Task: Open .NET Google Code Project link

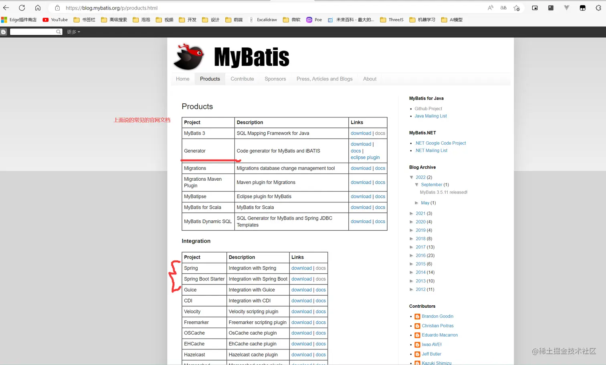Action: tap(440, 143)
